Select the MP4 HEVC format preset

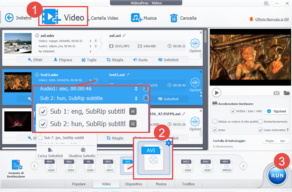110,166
